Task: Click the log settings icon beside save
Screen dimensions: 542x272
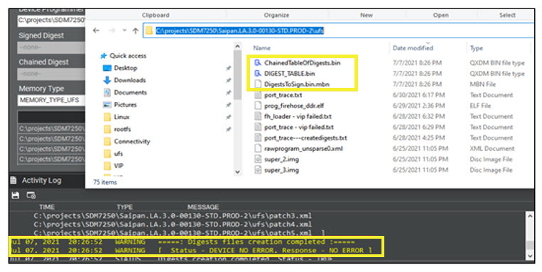Action: click(x=31, y=195)
